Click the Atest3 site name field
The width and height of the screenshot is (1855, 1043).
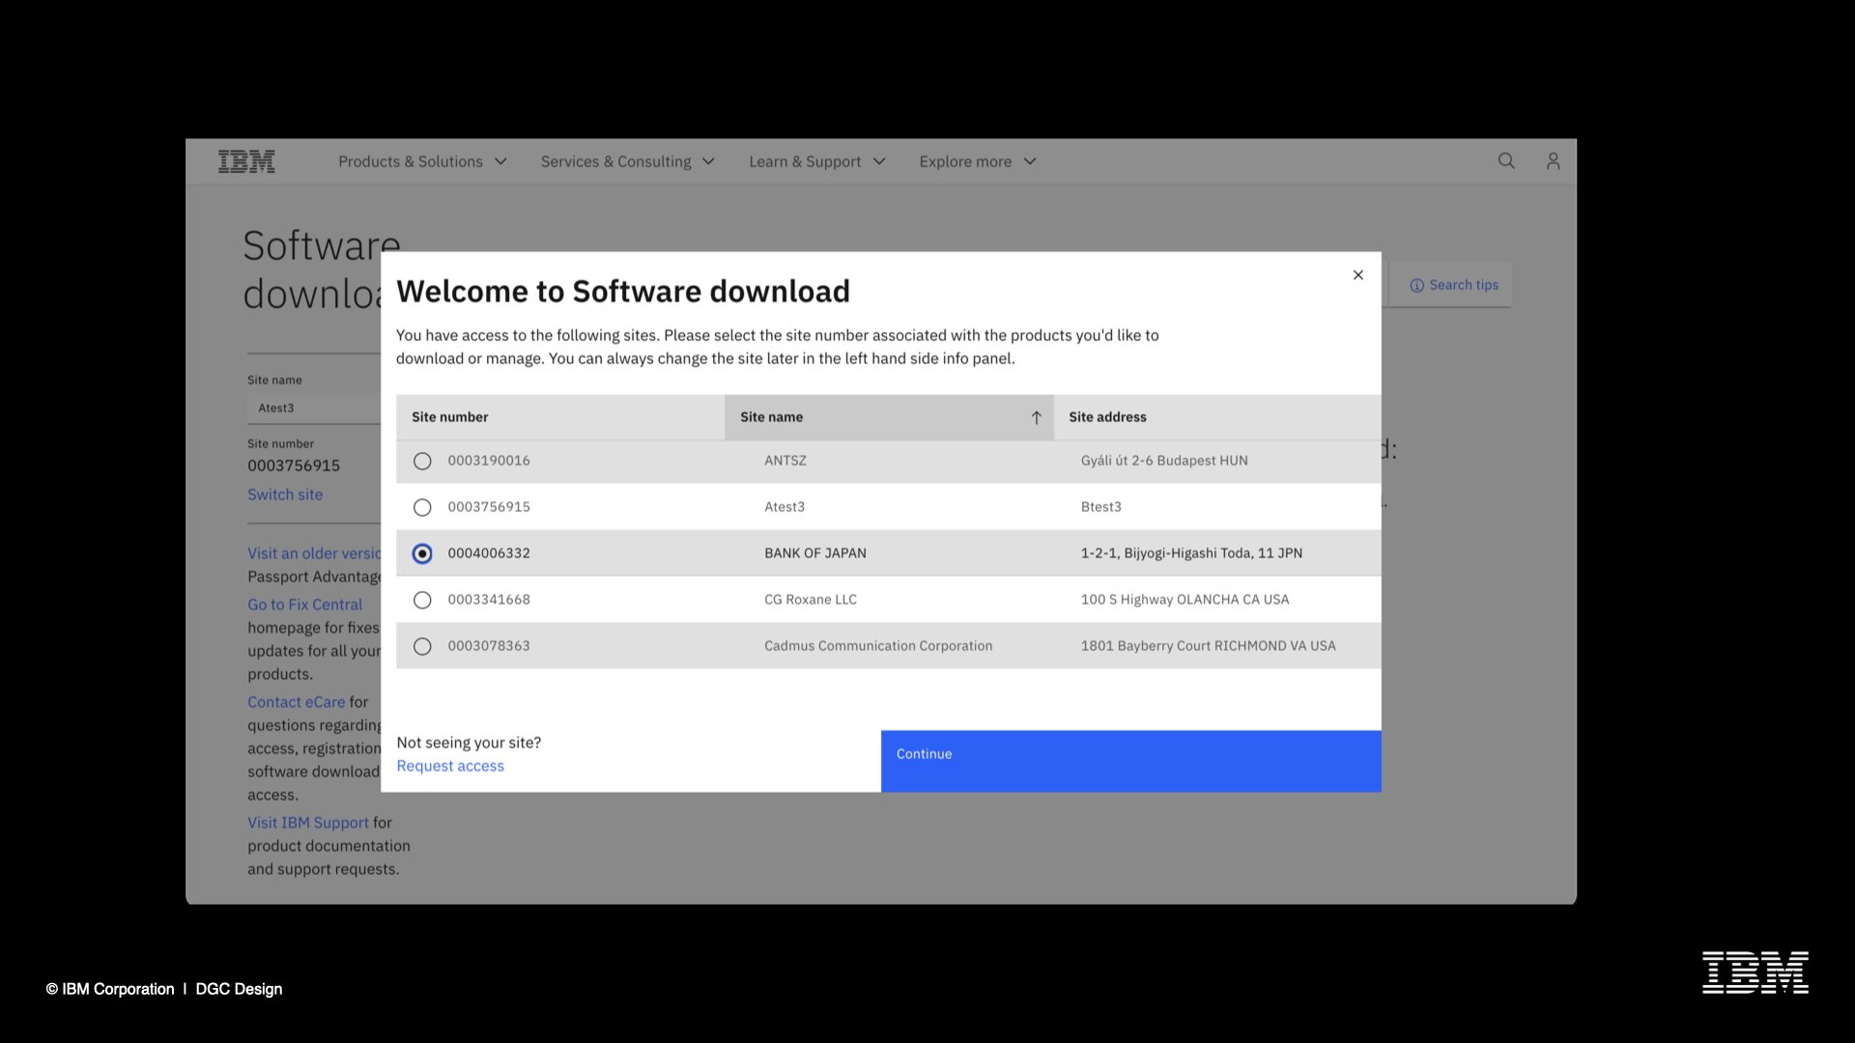(x=314, y=409)
